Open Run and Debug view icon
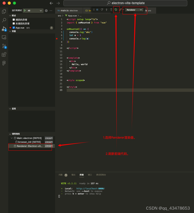The image size is (194, 213). 4,29
